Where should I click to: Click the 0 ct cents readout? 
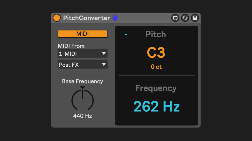156,67
